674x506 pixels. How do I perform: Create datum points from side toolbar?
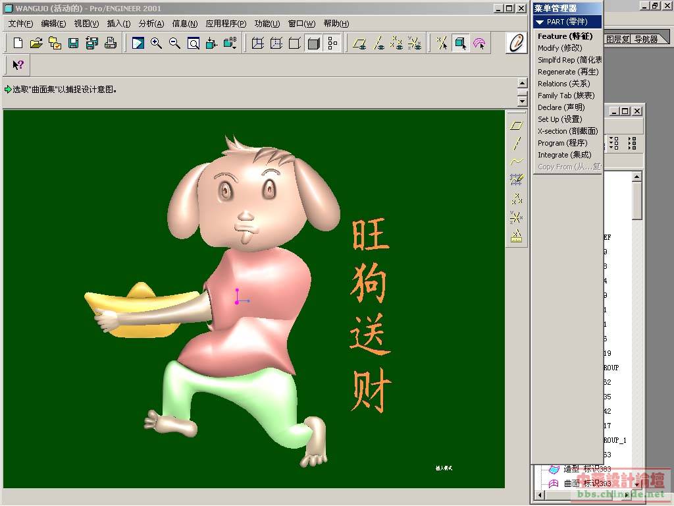516,198
